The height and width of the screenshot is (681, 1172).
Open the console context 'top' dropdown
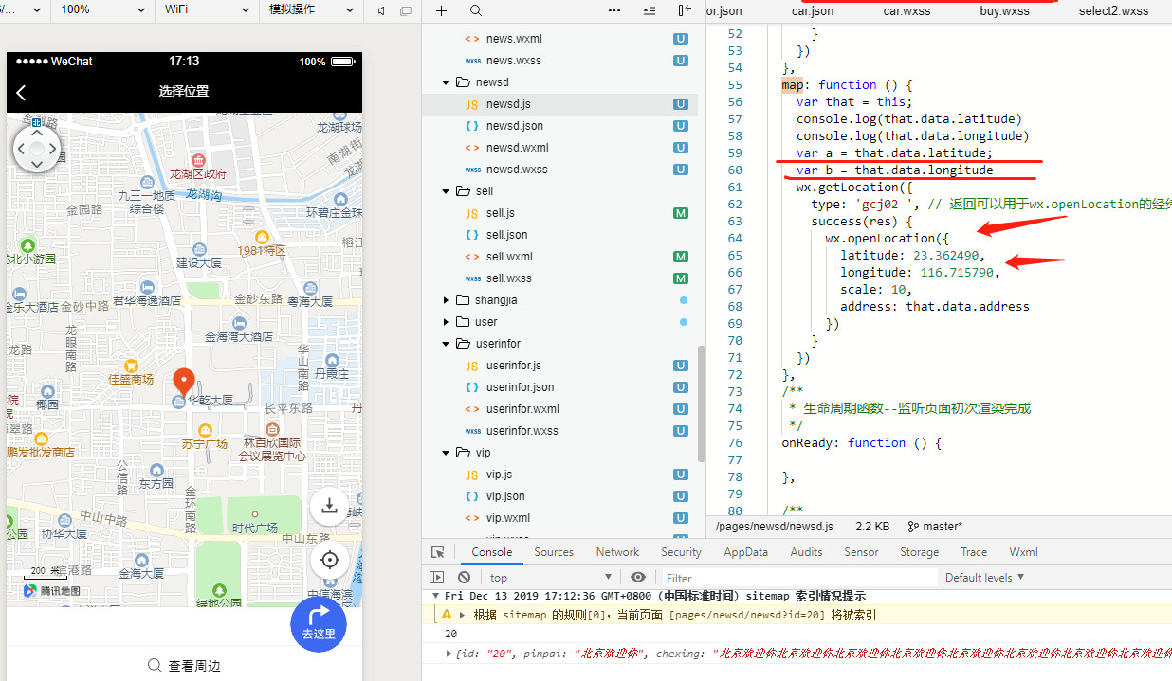[550, 577]
